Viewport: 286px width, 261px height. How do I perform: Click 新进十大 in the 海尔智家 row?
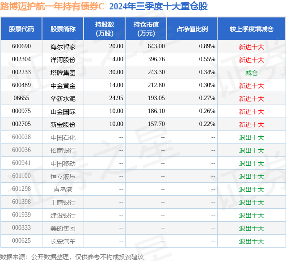tap(251, 47)
